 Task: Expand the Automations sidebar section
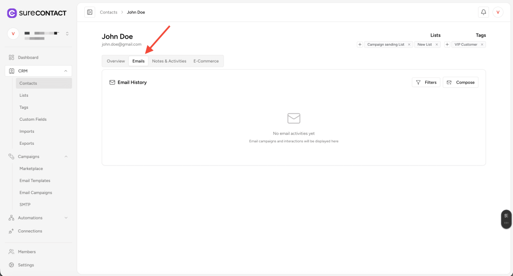click(66, 218)
